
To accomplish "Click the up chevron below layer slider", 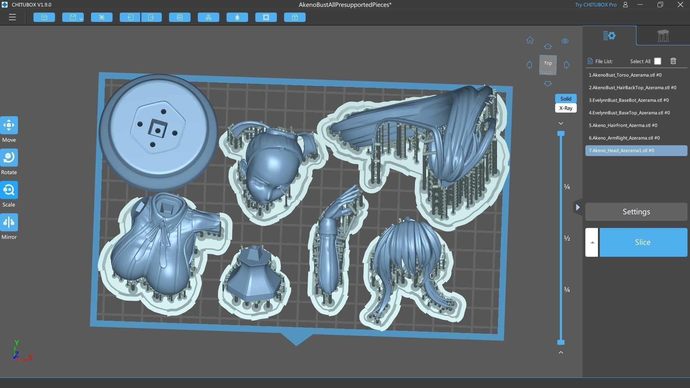I will 561,352.
